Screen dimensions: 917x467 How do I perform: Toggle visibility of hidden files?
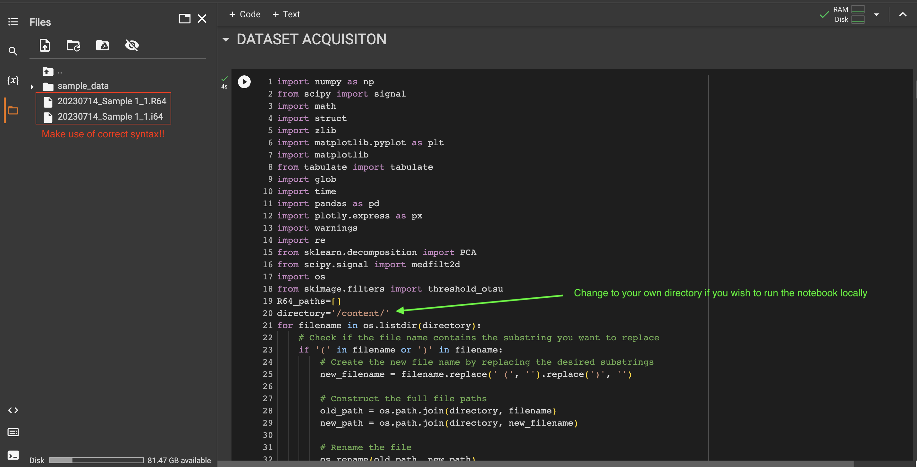[131, 45]
